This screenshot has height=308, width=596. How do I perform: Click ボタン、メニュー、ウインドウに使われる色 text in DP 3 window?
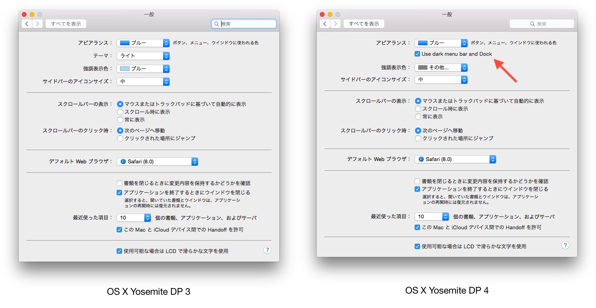coord(216,43)
